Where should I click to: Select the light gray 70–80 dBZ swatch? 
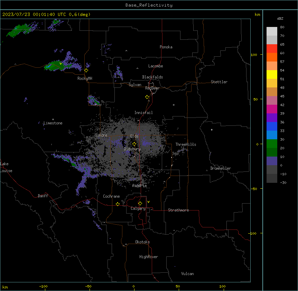tap(272, 31)
